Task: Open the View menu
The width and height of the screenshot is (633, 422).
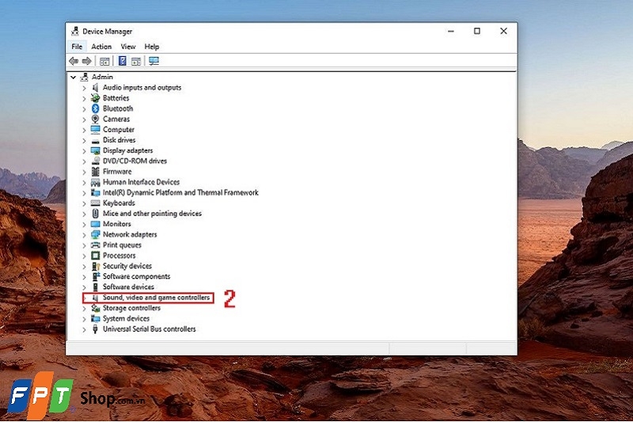Action: (128, 47)
